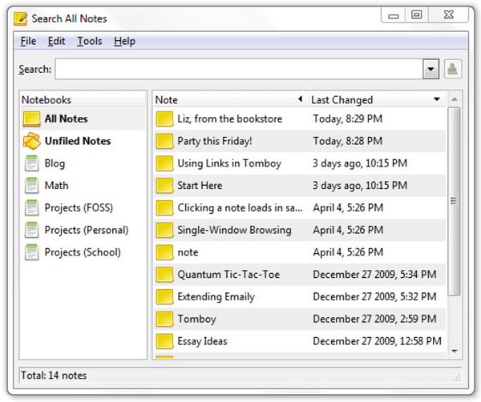Select the Extending Emaily note title
This screenshot has width=481, height=402.
point(216,296)
